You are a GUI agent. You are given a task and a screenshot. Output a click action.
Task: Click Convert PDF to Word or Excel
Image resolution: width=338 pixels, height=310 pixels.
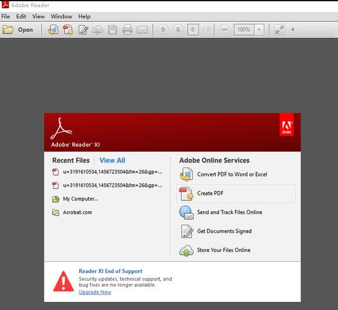coord(232,174)
